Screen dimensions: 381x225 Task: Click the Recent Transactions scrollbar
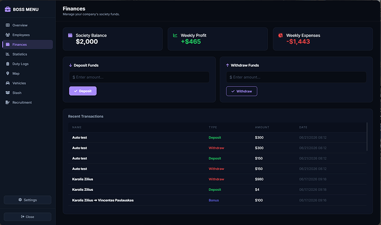[x=367, y=137]
